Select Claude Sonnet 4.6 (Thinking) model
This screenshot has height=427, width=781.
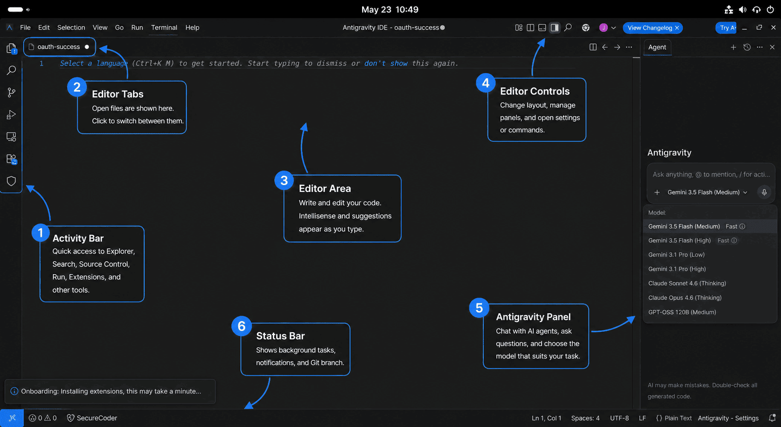click(710, 283)
